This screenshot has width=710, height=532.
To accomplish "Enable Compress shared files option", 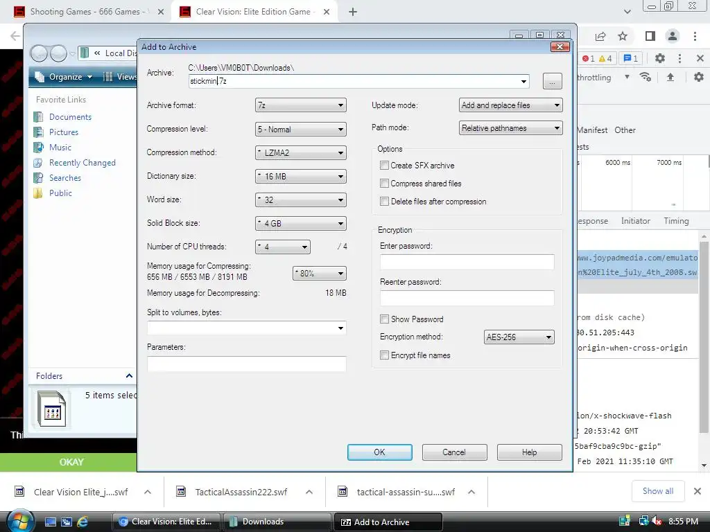I will (384, 184).
